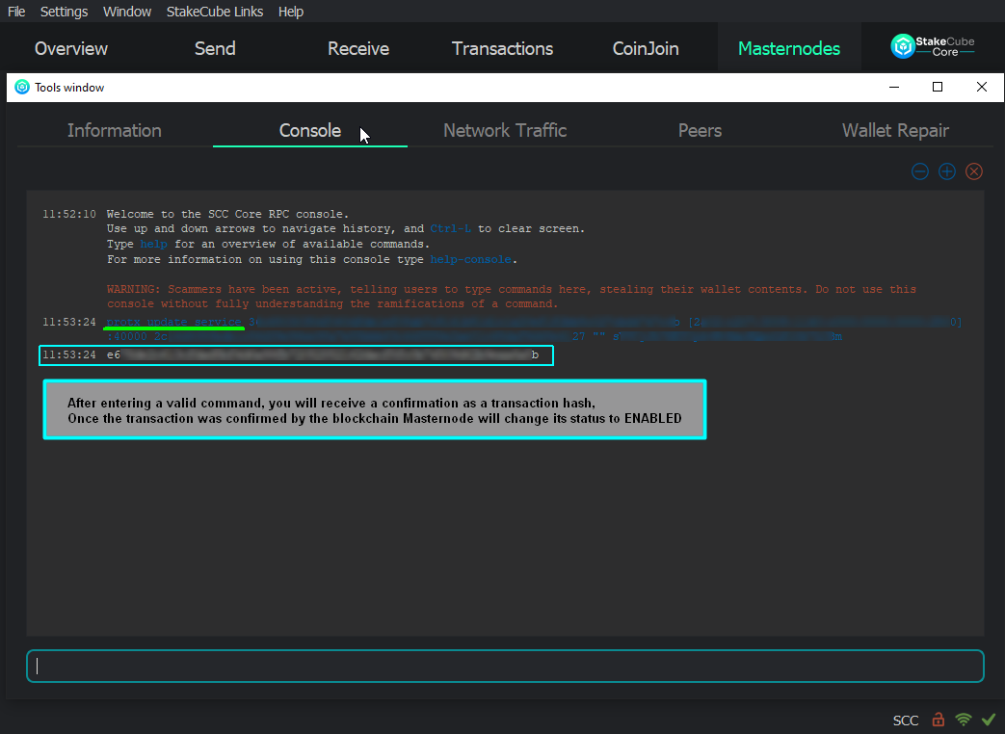Open the File menu
Viewport: 1005px width, 734px height.
pyautogui.click(x=16, y=12)
